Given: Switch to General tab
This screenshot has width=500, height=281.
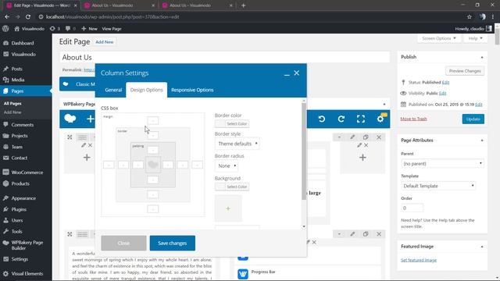Looking at the screenshot, I should pos(113,90).
